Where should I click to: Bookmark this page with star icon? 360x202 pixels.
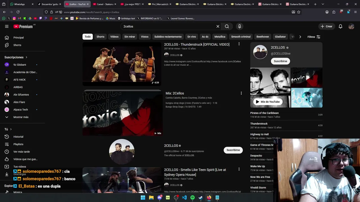[x=299, y=12]
